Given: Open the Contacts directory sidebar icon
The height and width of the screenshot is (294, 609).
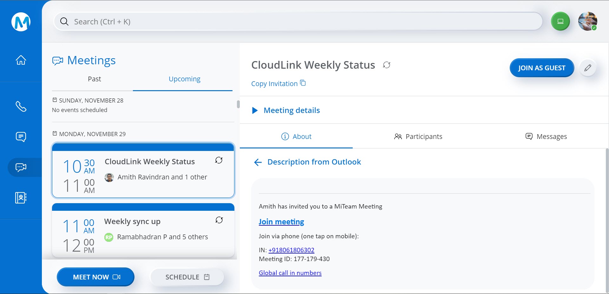Looking at the screenshot, I should [21, 198].
